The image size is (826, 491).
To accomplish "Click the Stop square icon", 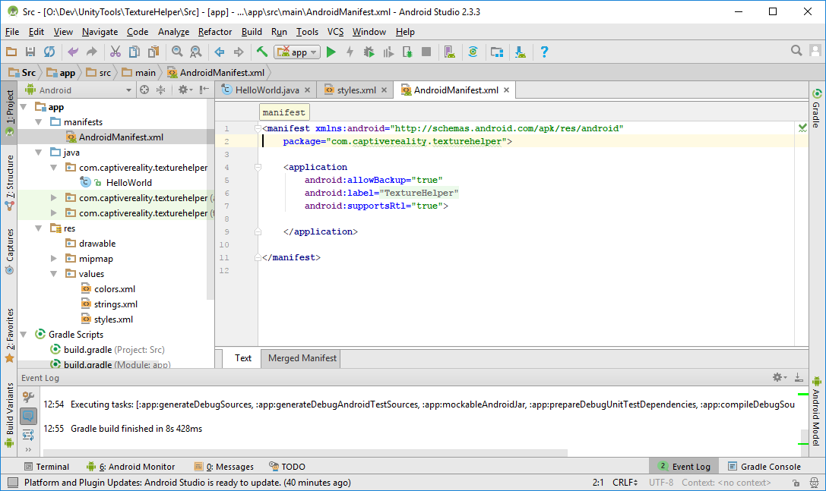I will pos(426,52).
